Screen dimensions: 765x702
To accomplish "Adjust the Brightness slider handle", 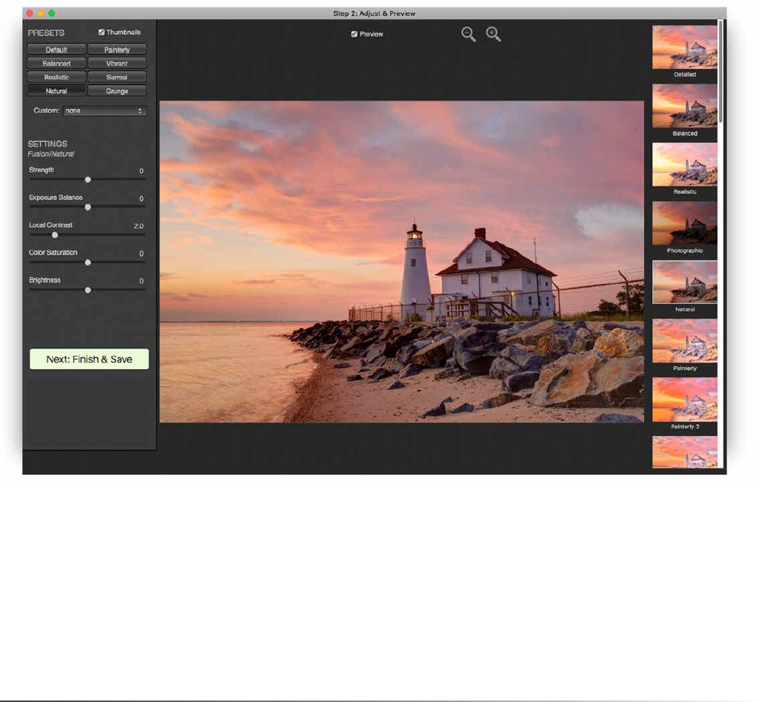I will [87, 291].
